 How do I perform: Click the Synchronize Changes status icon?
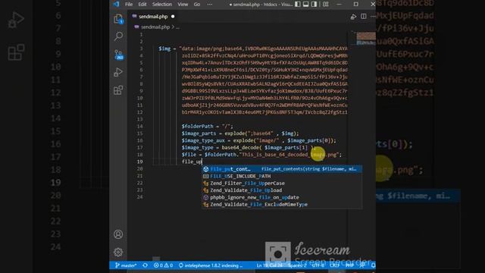click(145, 265)
